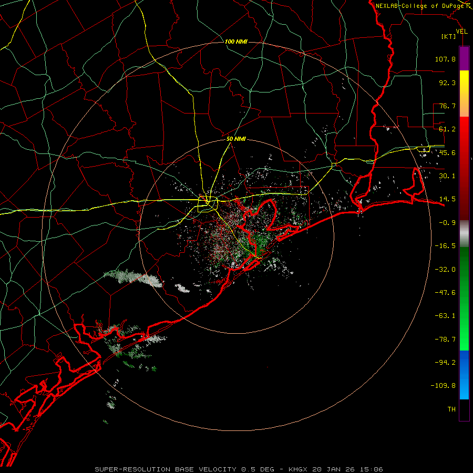The image size is (473, 473).
Task: Click the Super-Resolution Base Velocity caption
Action: (x=239, y=469)
